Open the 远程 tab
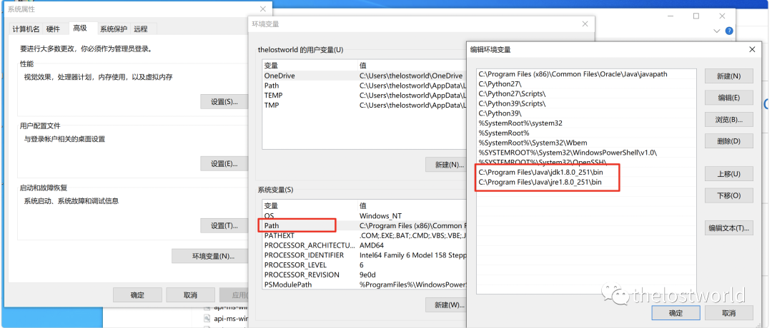 click(141, 29)
